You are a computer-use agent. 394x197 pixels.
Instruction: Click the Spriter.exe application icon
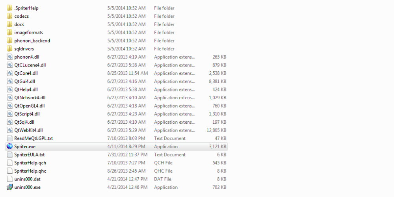point(9,147)
